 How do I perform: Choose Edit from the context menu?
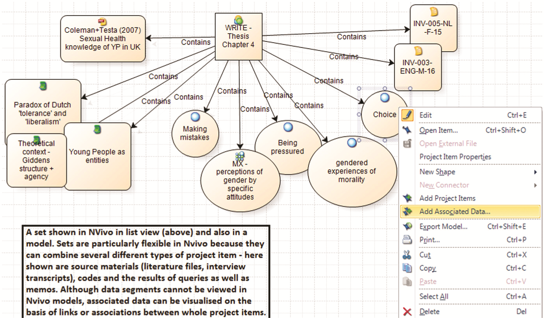tap(471, 115)
